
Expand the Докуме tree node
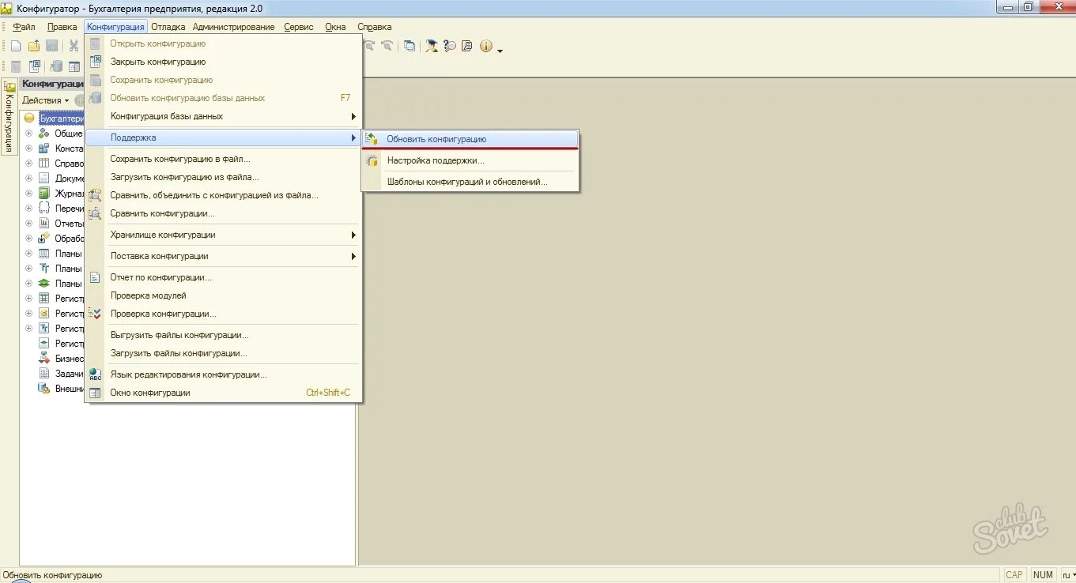click(29, 179)
